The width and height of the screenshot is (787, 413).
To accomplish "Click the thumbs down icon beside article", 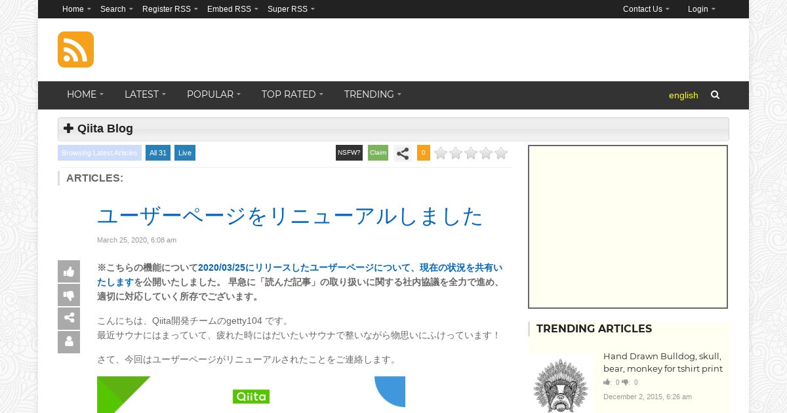I will tap(69, 295).
